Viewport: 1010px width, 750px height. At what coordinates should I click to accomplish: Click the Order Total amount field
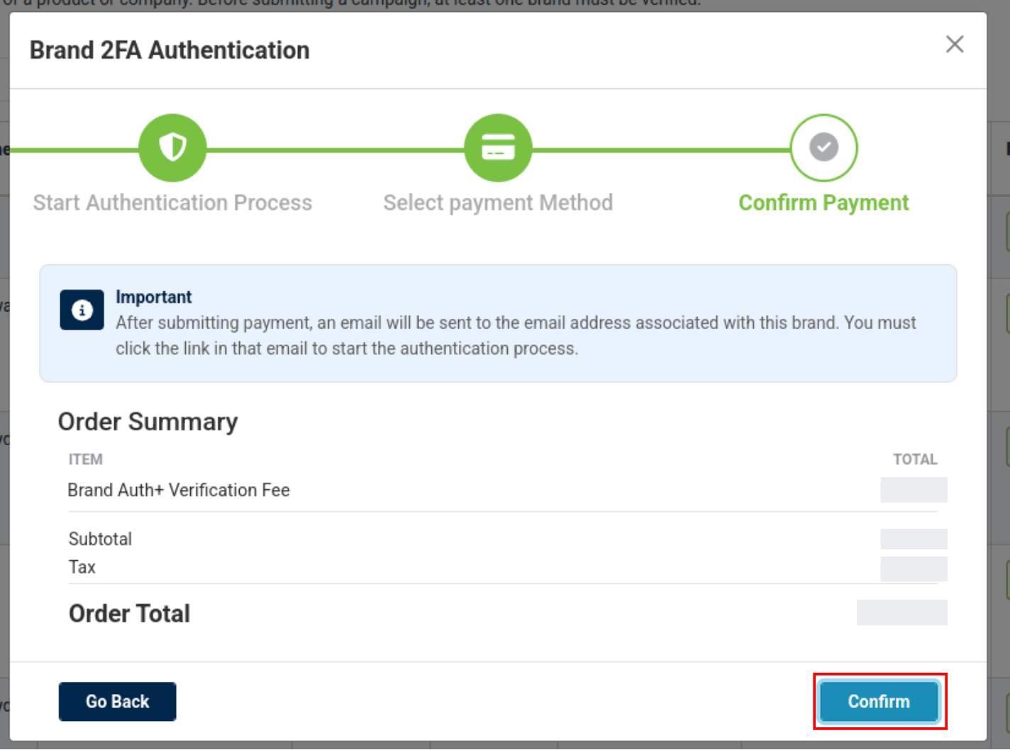(901, 612)
